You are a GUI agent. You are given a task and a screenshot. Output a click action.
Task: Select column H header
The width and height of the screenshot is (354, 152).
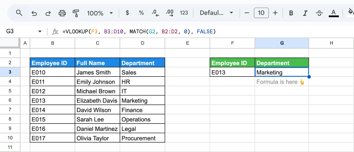click(x=331, y=43)
